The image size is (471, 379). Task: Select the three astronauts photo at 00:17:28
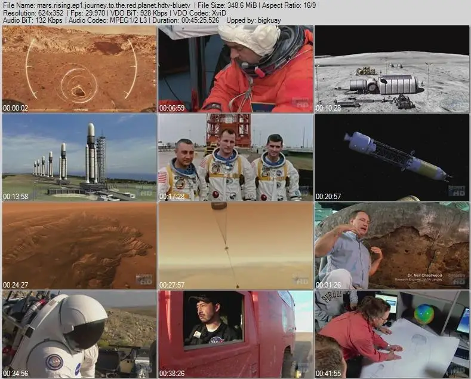click(236, 157)
